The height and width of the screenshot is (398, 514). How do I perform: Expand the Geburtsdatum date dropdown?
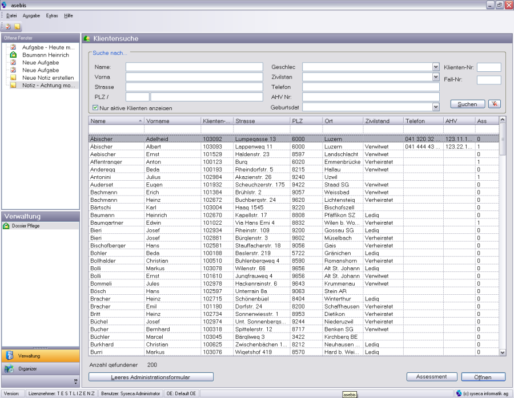436,107
